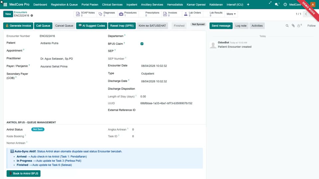The height and width of the screenshot is (179, 319).
Task: Click Encounter Number ENC022416 value
Action: tap(47, 36)
